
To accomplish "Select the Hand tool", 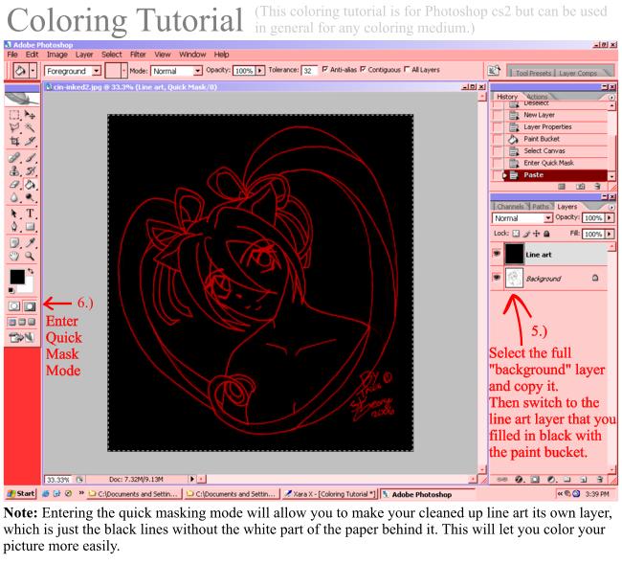I will click(x=14, y=256).
